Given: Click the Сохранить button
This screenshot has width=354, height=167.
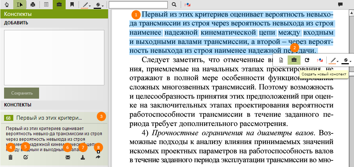Looking at the screenshot, I should (21, 93).
